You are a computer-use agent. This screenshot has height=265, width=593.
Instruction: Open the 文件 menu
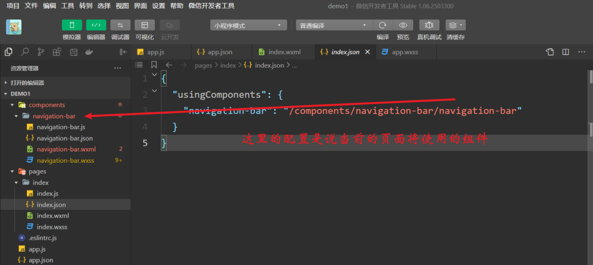point(31,6)
